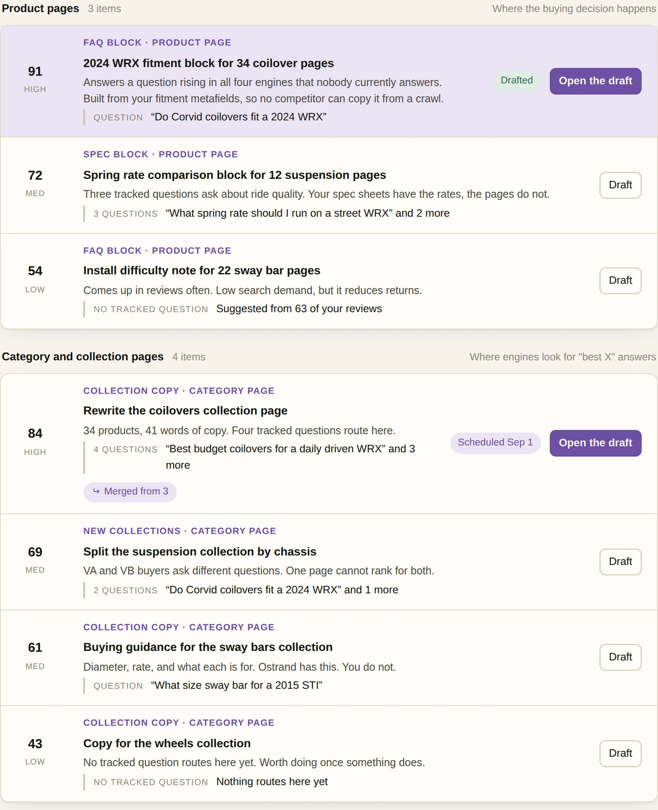This screenshot has width=658, height=810.
Task: Click the score '84' on the coilovers rewrite
Action: [35, 433]
